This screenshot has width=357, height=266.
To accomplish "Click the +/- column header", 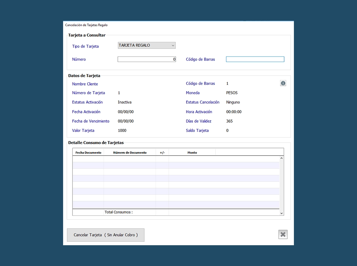I will [162, 152].
